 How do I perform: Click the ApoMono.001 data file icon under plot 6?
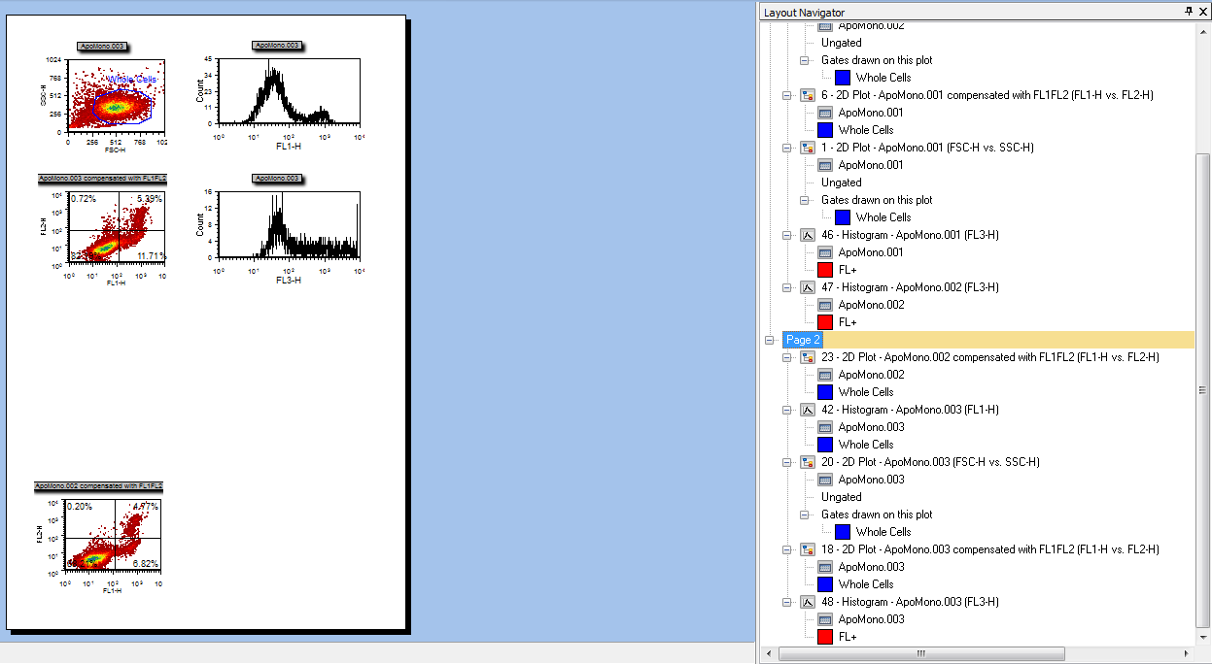click(825, 113)
